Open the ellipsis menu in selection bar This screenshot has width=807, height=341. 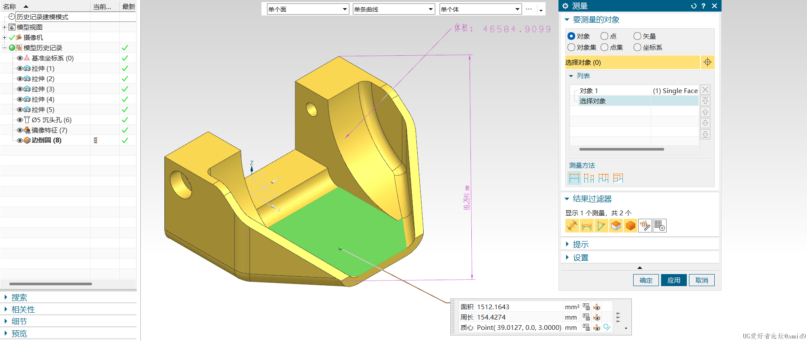(x=529, y=9)
